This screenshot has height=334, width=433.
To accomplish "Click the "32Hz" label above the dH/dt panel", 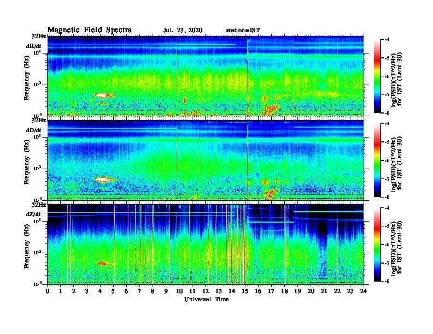I will pyautogui.click(x=39, y=36).
